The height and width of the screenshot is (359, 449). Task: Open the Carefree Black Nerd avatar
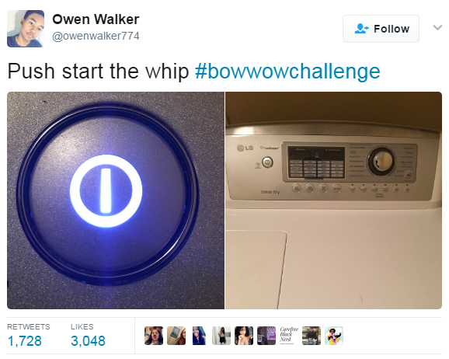tap(289, 336)
